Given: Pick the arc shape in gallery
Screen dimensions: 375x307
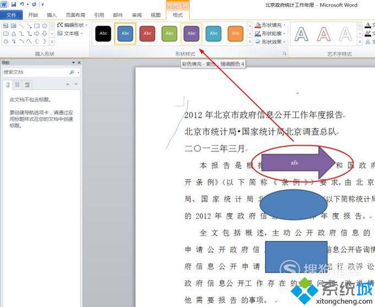Looking at the screenshot, I should point(21,41).
